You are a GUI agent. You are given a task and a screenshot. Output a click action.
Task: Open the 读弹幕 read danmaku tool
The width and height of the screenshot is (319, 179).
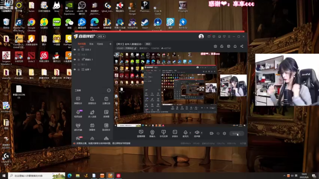106,114
